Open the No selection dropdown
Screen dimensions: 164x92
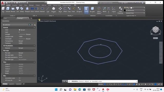point(15,25)
